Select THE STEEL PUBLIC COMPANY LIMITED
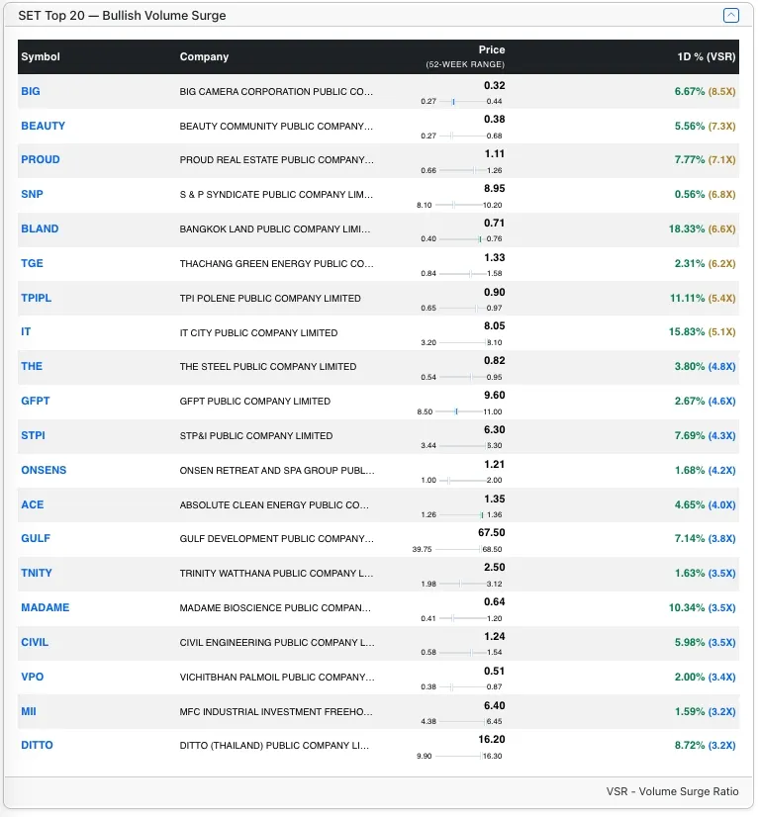The height and width of the screenshot is (817, 758). pyautogui.click(x=268, y=367)
